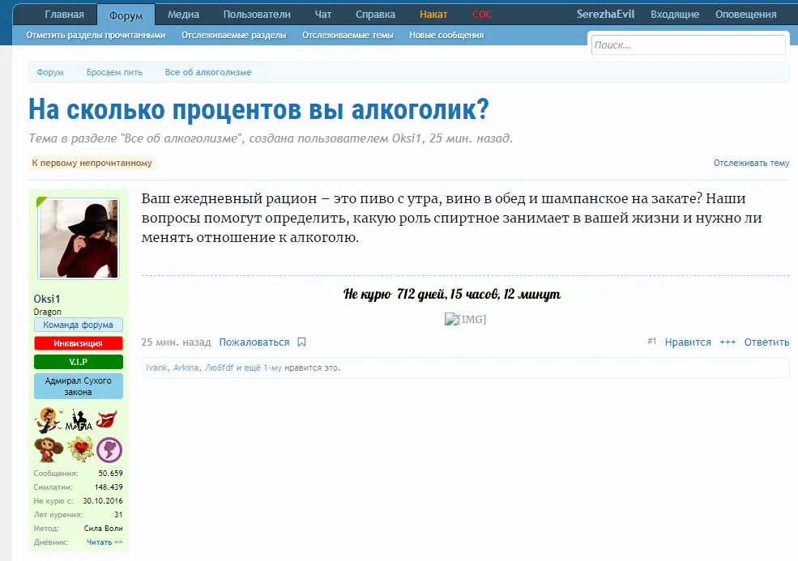Click the MAFIA badge under the avatar

pyautogui.click(x=79, y=421)
